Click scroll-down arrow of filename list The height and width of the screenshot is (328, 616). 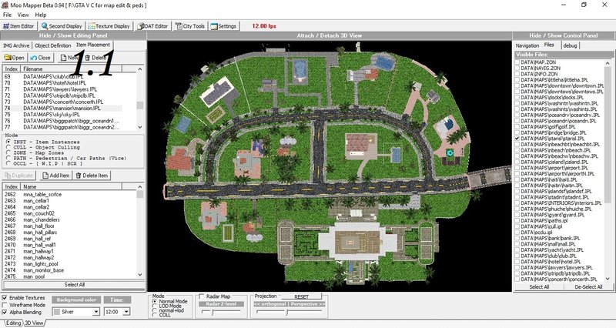(140, 127)
